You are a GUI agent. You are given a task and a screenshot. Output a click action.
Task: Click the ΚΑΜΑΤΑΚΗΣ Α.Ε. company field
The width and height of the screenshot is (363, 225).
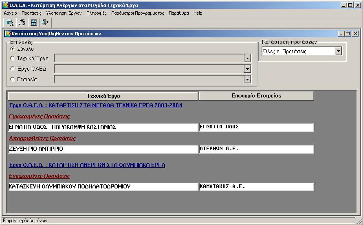256,187
